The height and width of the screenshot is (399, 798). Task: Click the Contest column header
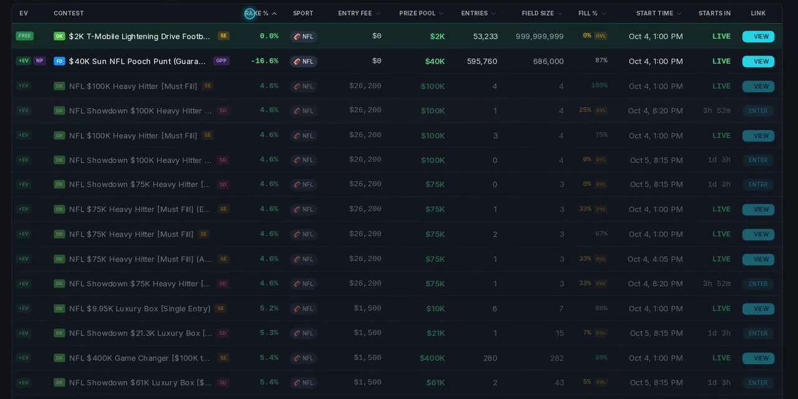(69, 13)
